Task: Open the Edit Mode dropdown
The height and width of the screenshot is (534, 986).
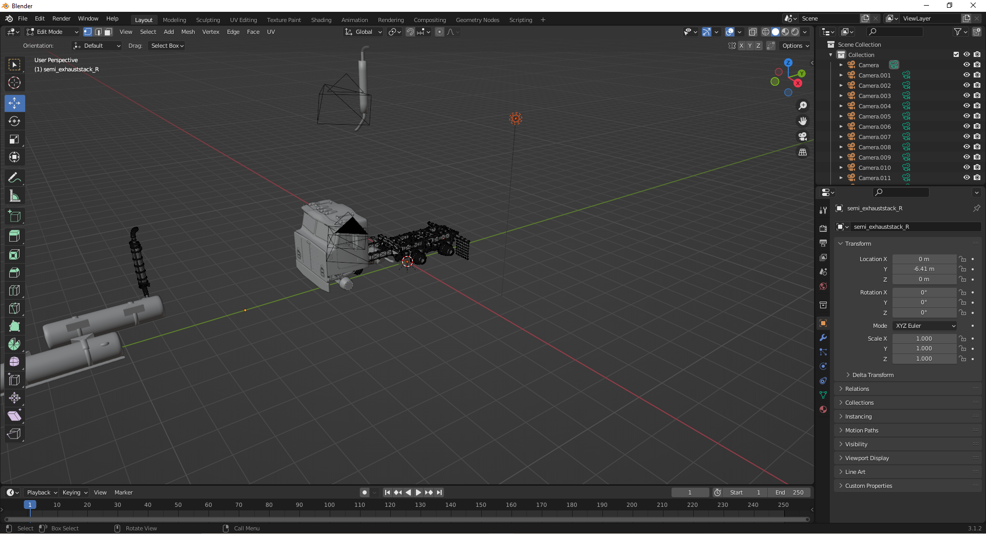Action: [52, 32]
